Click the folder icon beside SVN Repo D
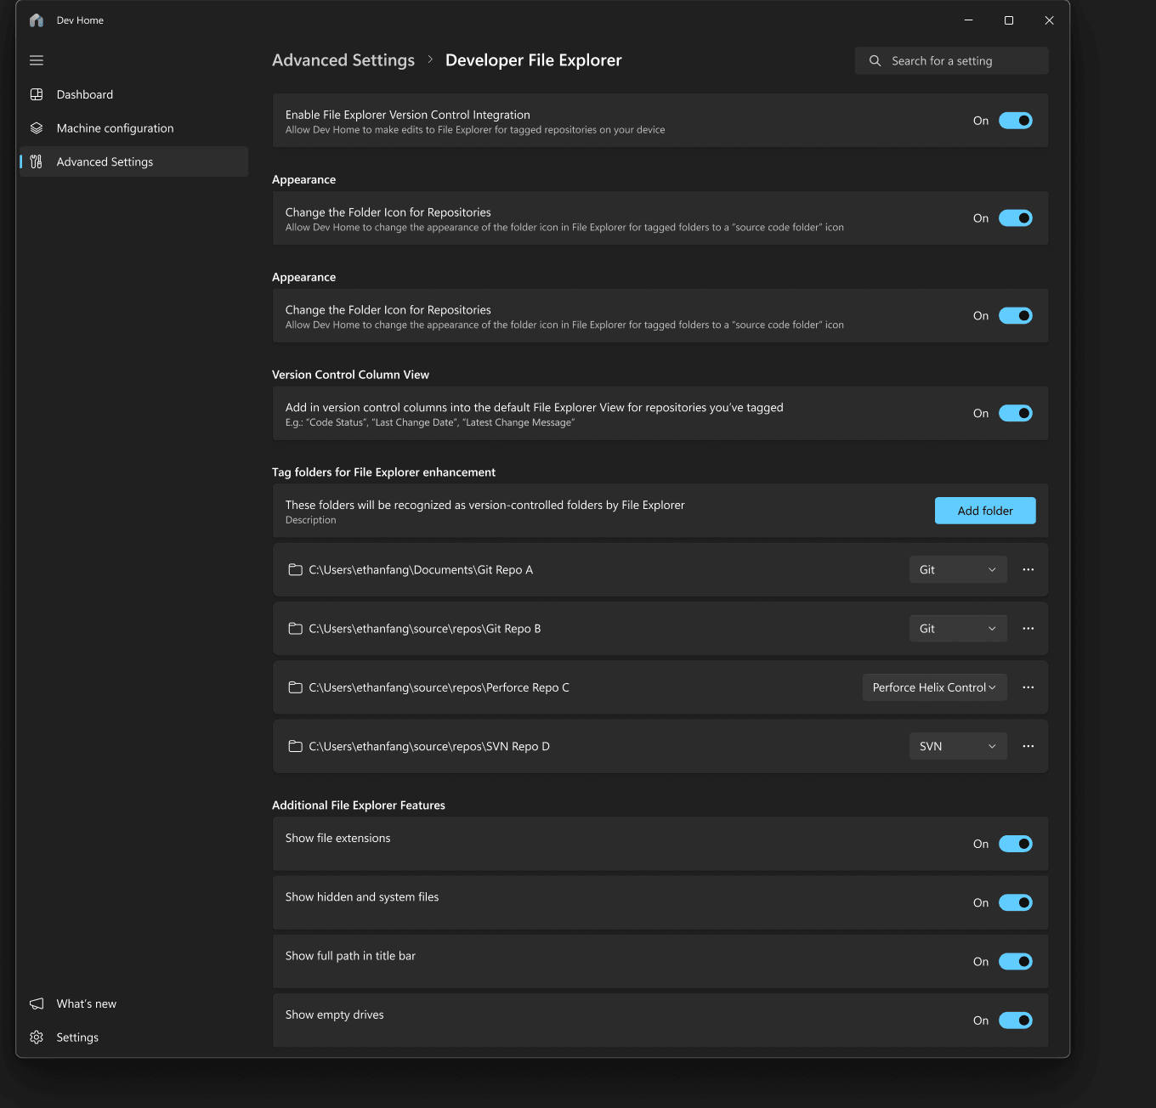 (295, 746)
